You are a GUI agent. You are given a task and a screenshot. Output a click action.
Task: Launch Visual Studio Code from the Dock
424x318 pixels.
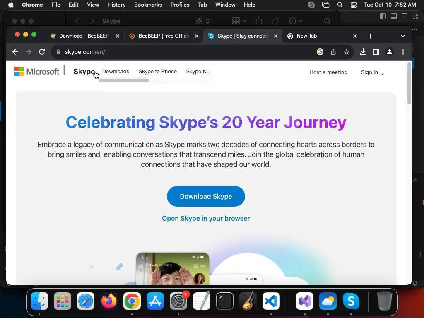tap(271, 301)
